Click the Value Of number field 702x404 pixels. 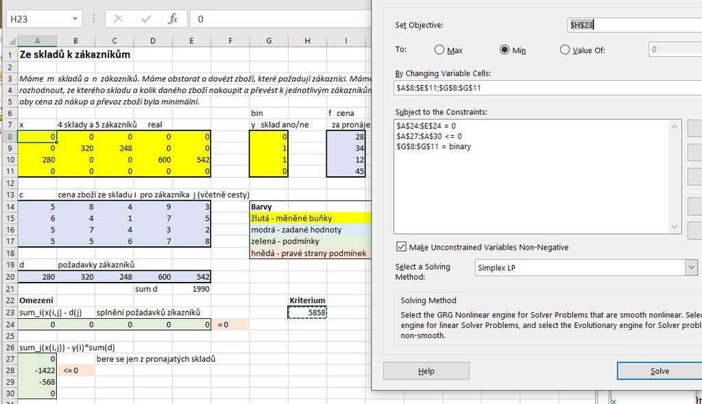coord(675,49)
